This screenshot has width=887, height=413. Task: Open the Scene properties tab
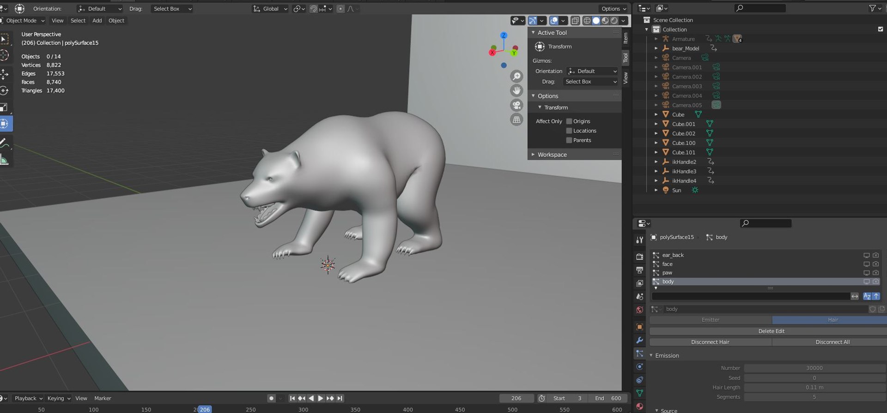(x=639, y=296)
